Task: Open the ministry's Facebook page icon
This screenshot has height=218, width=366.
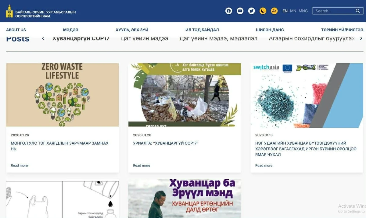Action: [229, 11]
